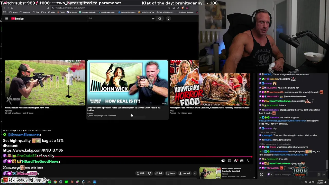
Task: Click the command-symbol button left of chat input
Action: [261, 175]
